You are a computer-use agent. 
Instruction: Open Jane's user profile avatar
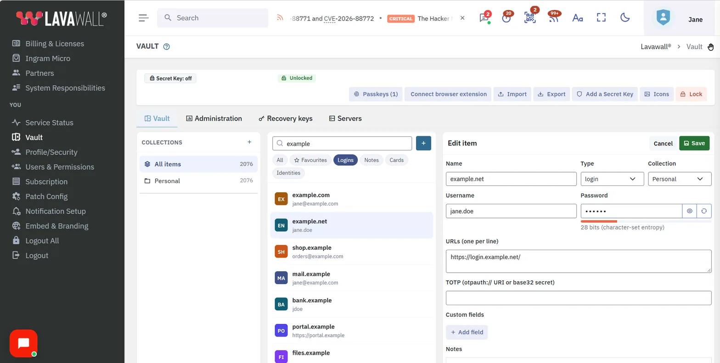coord(663,18)
